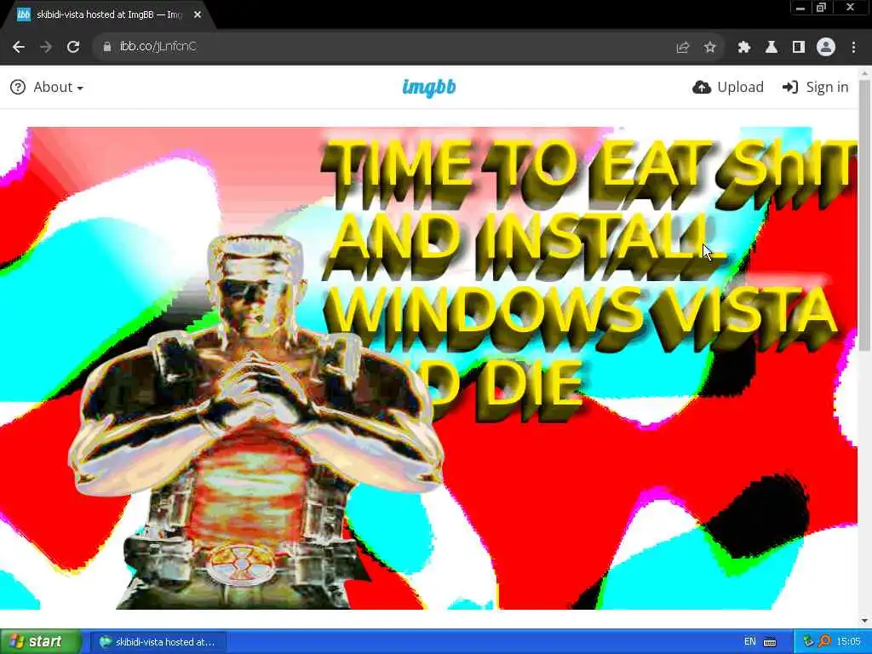Viewport: 872px width, 654px height.
Task: Open the Windows Start menu
Action: click(x=41, y=642)
